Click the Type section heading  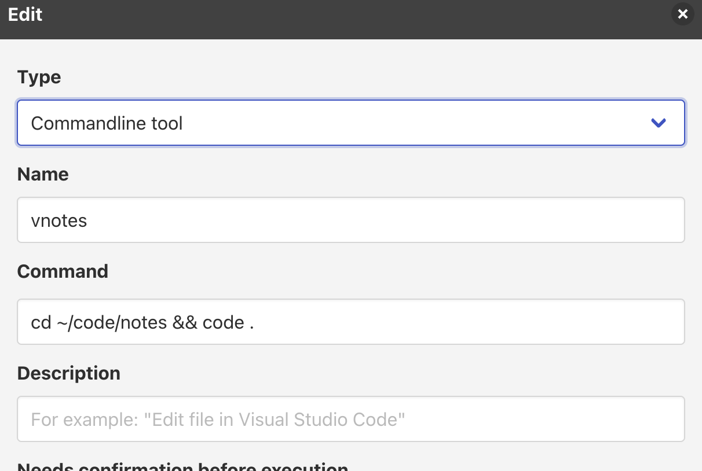(x=38, y=76)
